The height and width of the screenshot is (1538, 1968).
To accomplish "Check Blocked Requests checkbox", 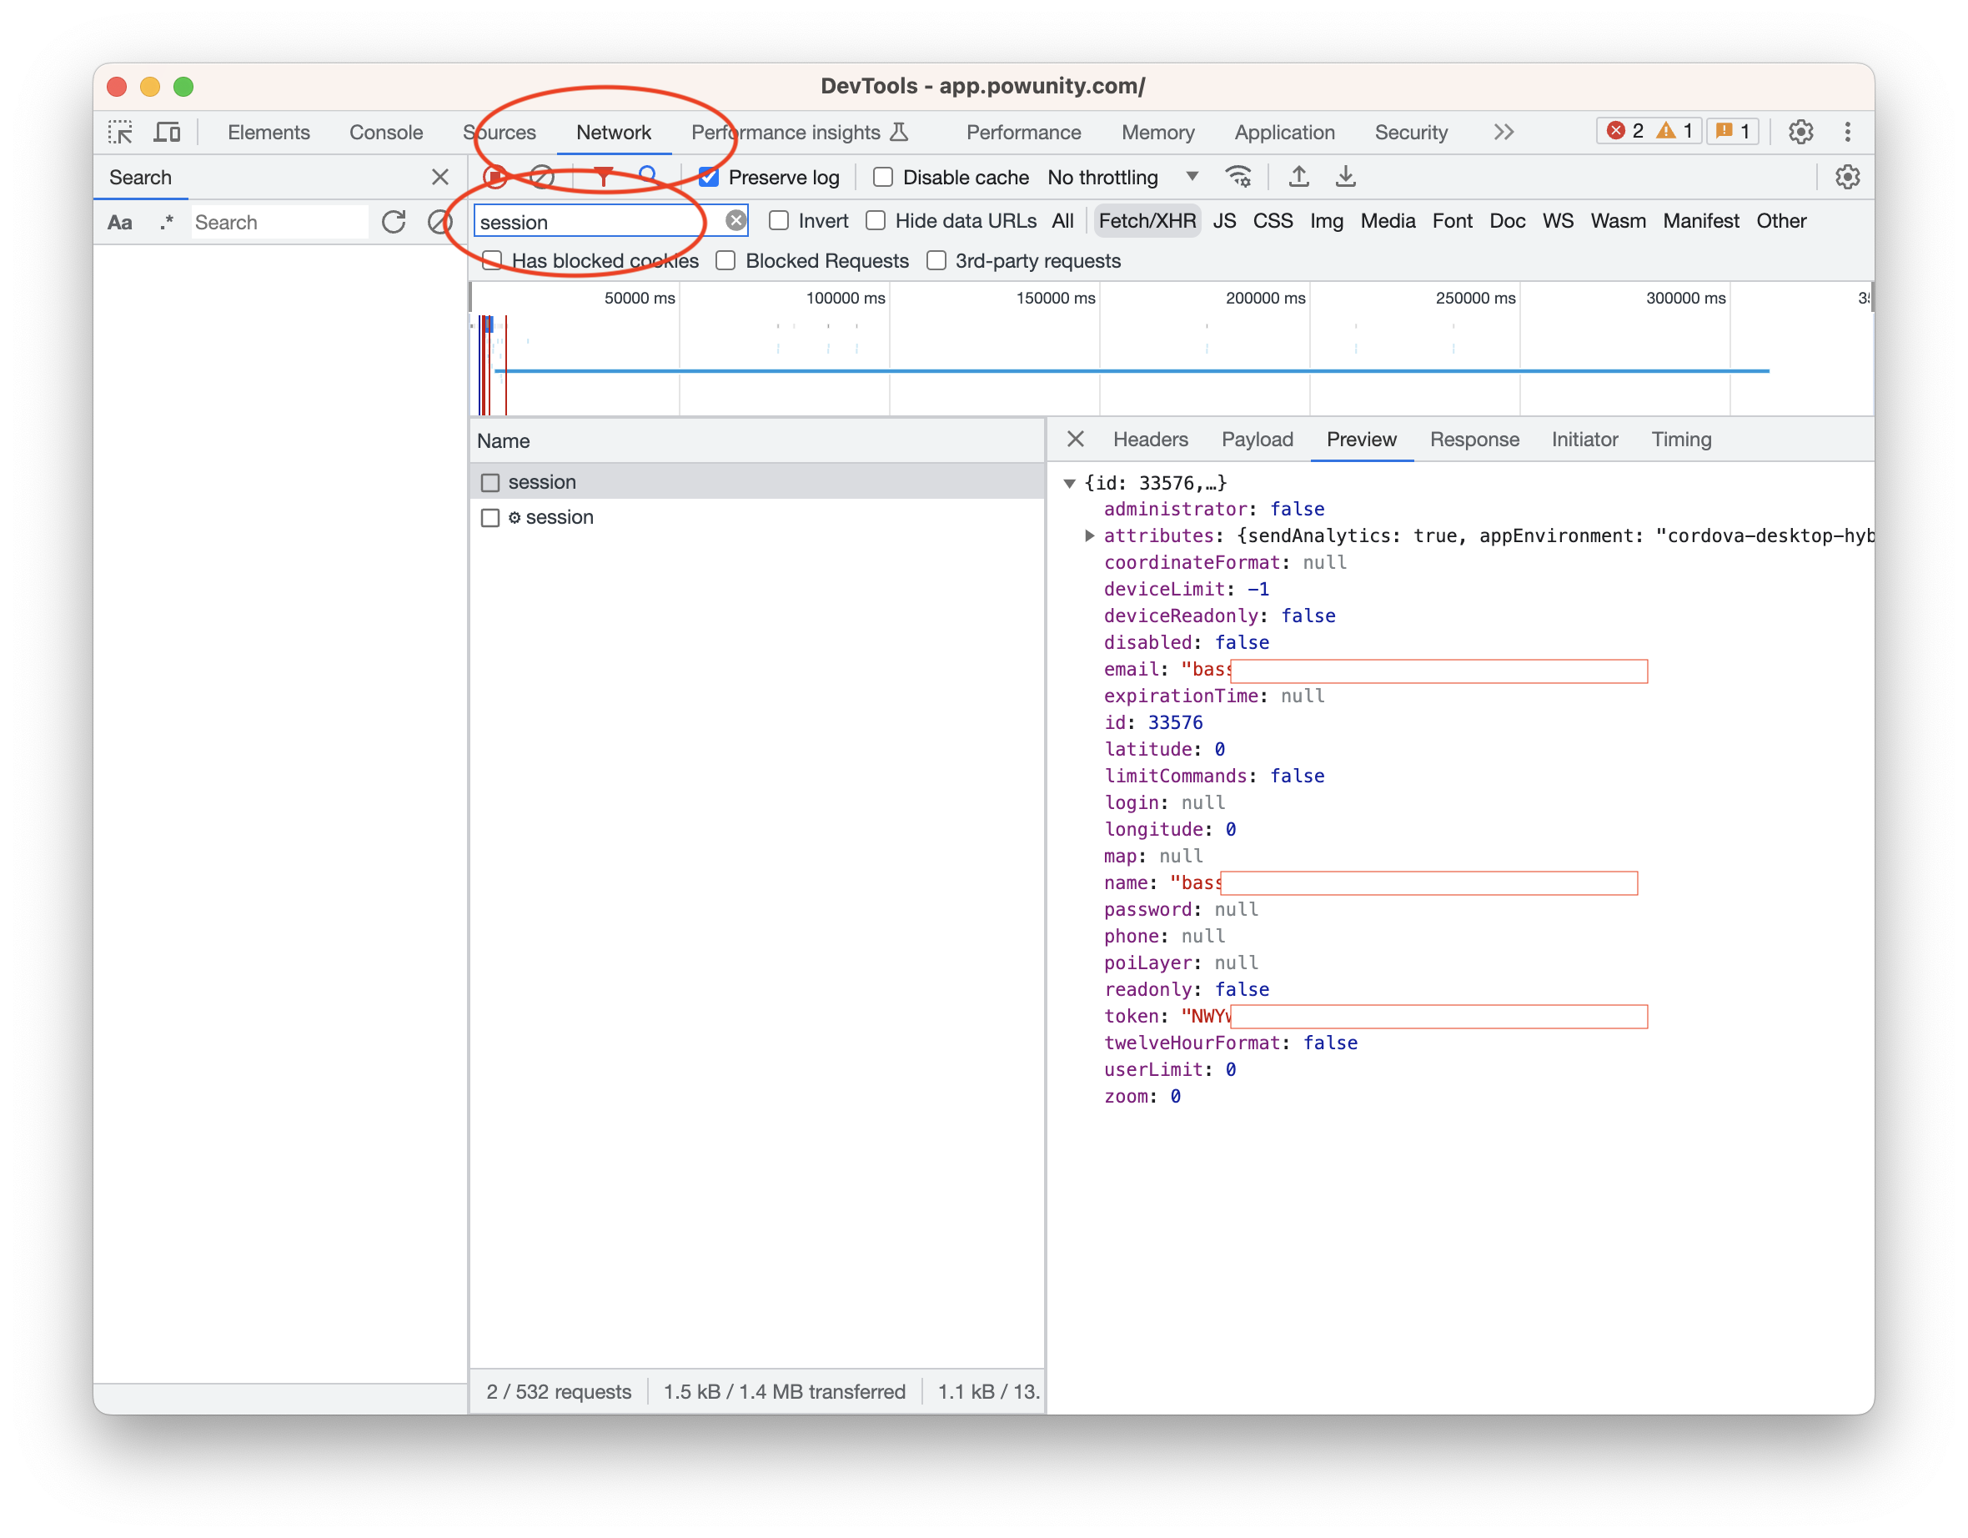I will (x=725, y=260).
